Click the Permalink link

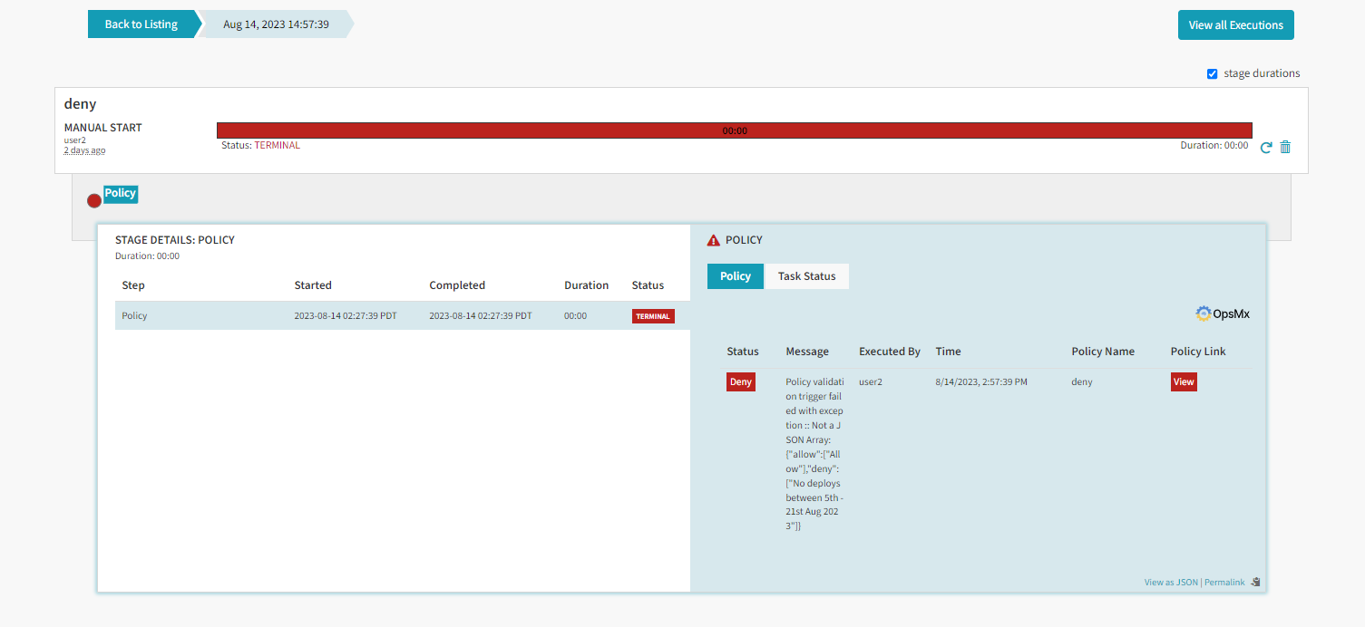tap(1224, 583)
